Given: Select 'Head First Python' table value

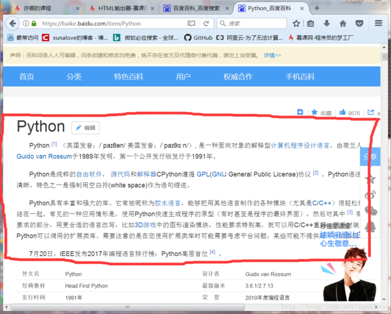Looking at the screenshot, I should click(86, 286).
